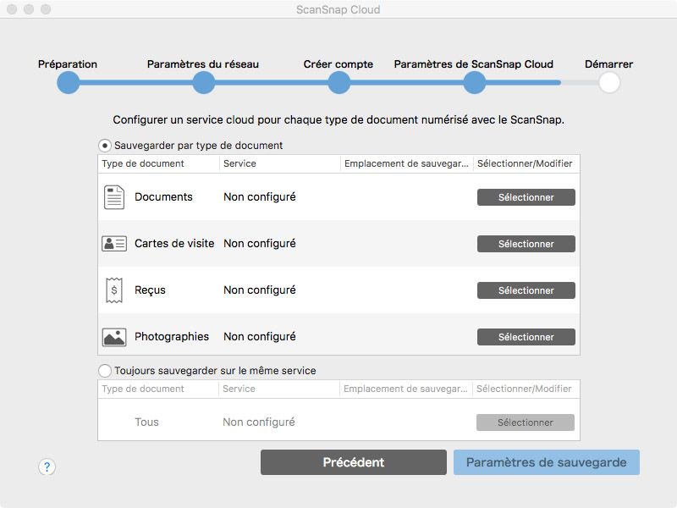Click the receipt icon for Reçus
The image size is (677, 508).
pos(113,290)
